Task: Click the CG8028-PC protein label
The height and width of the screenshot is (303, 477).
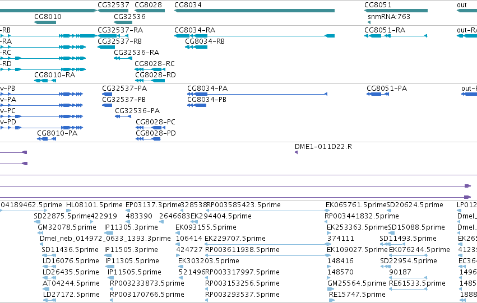Action: (155, 122)
